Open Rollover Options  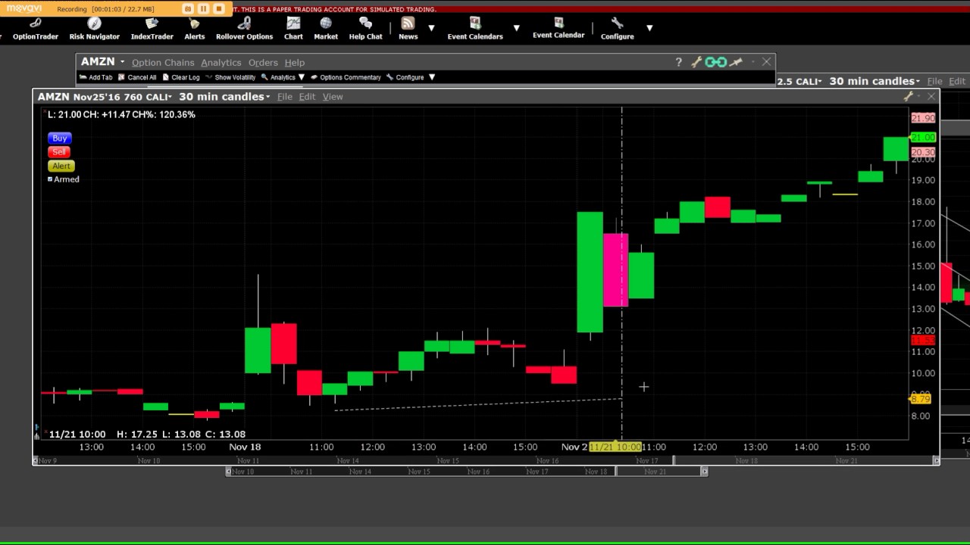click(244, 30)
